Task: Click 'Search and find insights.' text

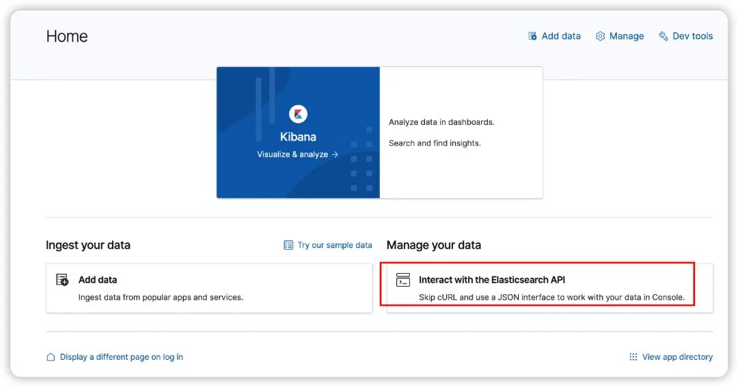Action: click(435, 143)
